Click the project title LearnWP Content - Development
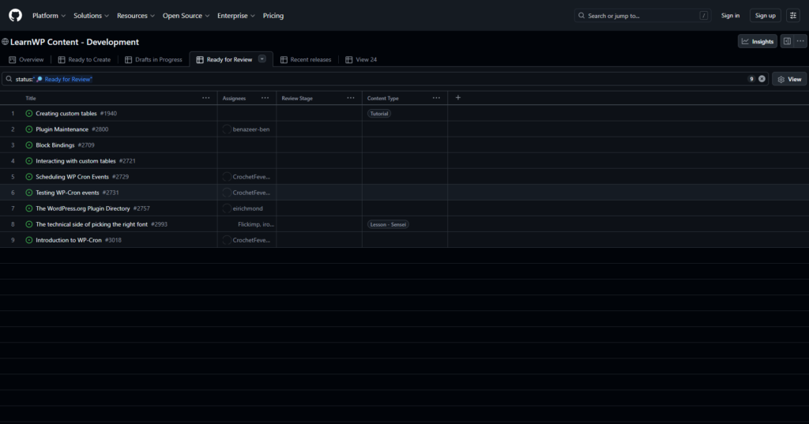 (x=74, y=42)
